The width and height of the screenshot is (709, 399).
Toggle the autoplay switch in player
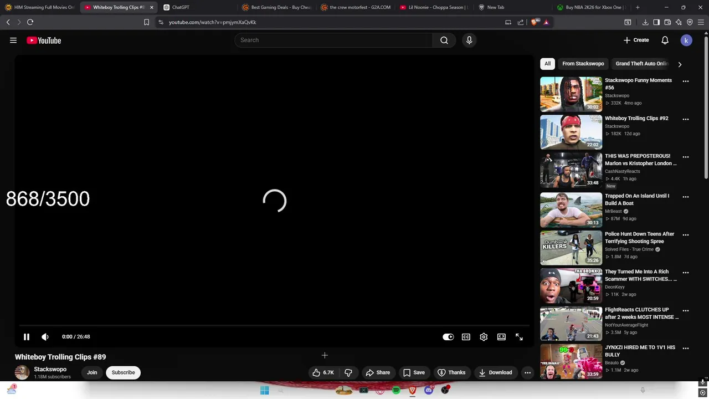(448, 336)
